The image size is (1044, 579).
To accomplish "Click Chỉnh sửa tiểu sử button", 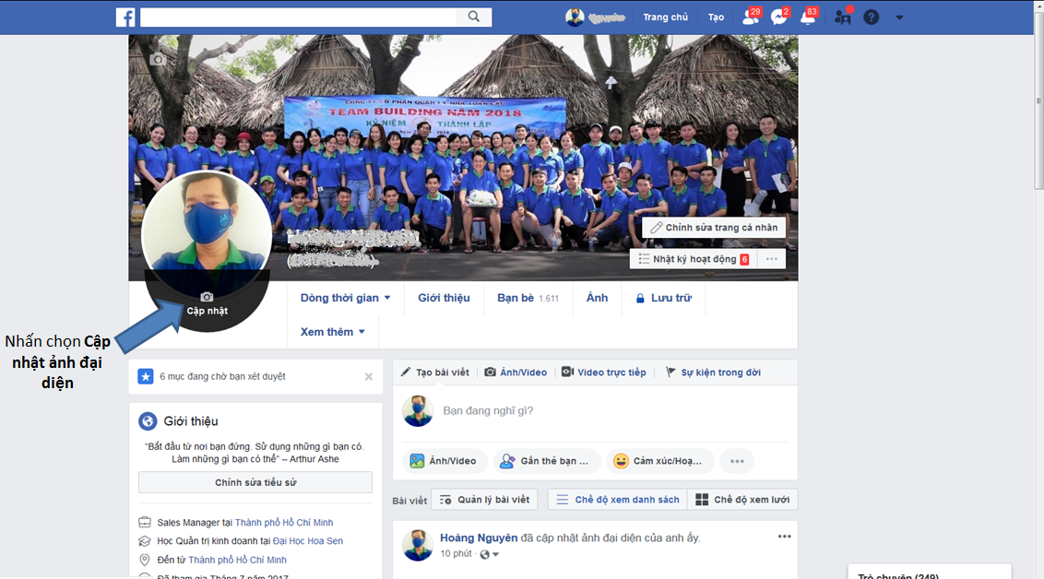I will [x=255, y=482].
